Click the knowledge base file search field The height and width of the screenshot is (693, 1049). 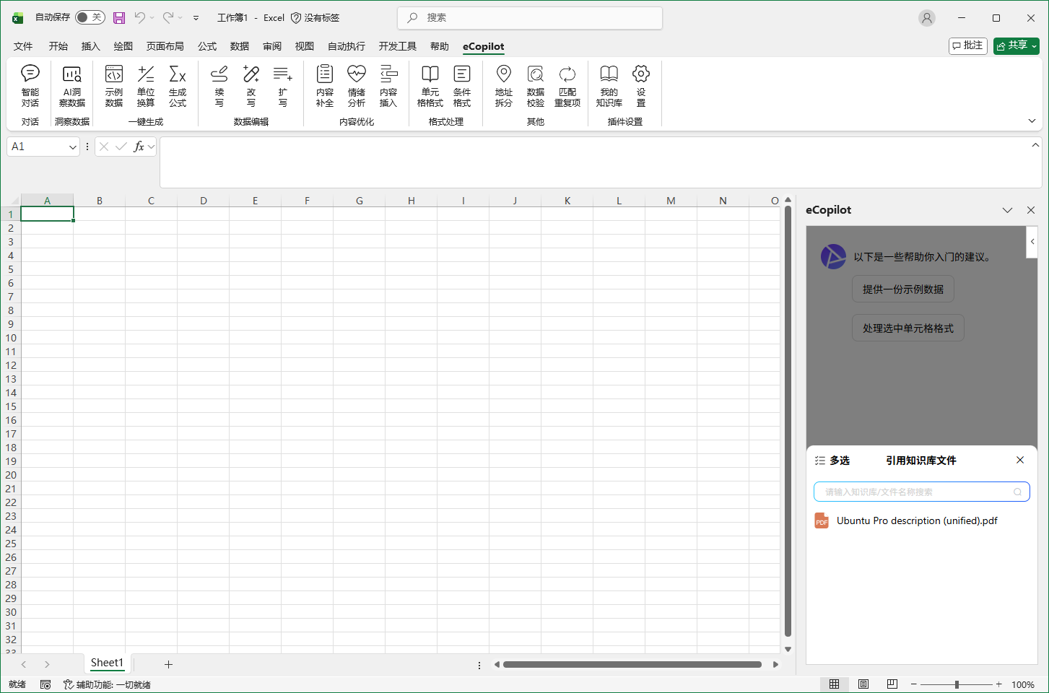(x=917, y=492)
